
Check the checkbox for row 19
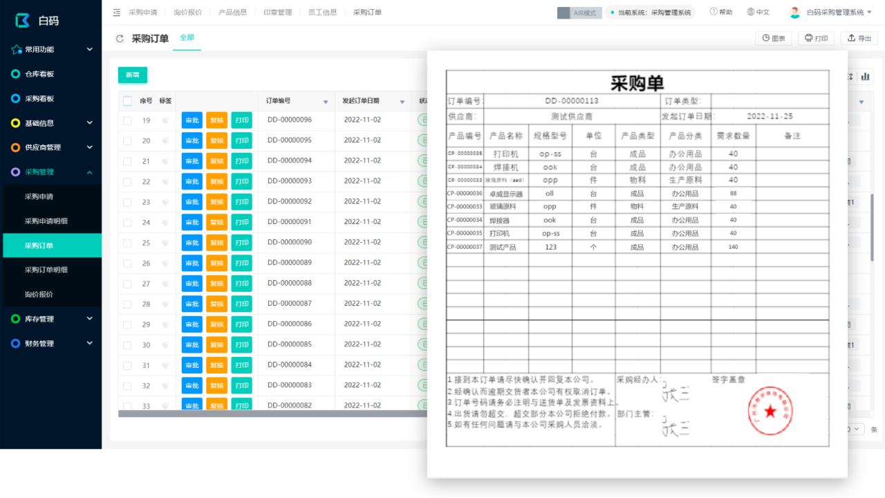[x=127, y=120]
